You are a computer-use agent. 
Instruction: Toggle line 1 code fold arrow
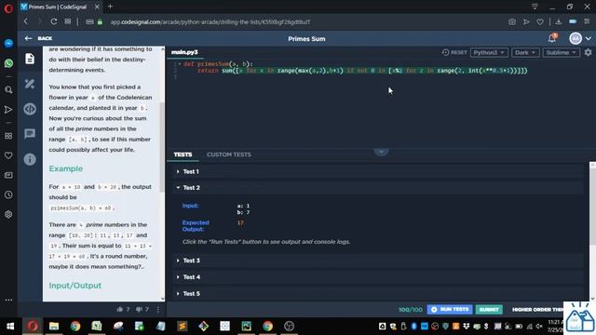(x=180, y=64)
